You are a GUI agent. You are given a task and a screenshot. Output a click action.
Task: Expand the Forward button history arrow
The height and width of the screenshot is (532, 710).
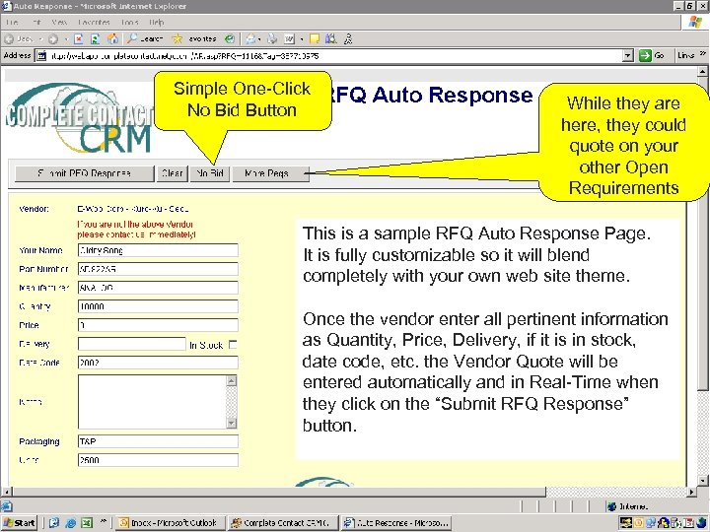65,39
